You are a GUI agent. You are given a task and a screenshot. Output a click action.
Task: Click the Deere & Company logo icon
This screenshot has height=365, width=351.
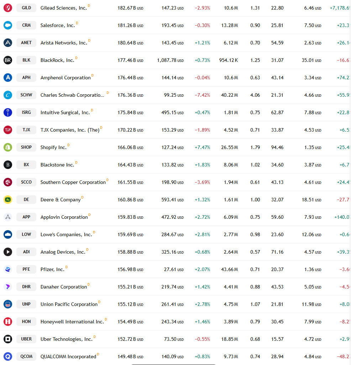click(8, 200)
